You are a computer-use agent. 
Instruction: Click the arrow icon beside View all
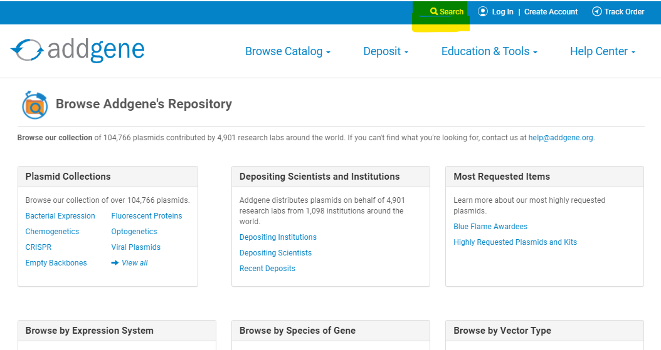(x=115, y=263)
